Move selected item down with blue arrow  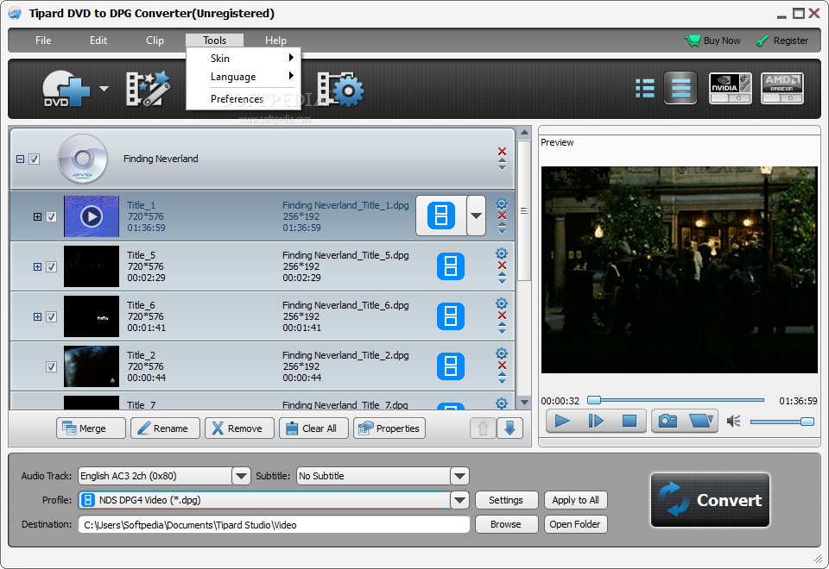click(509, 428)
